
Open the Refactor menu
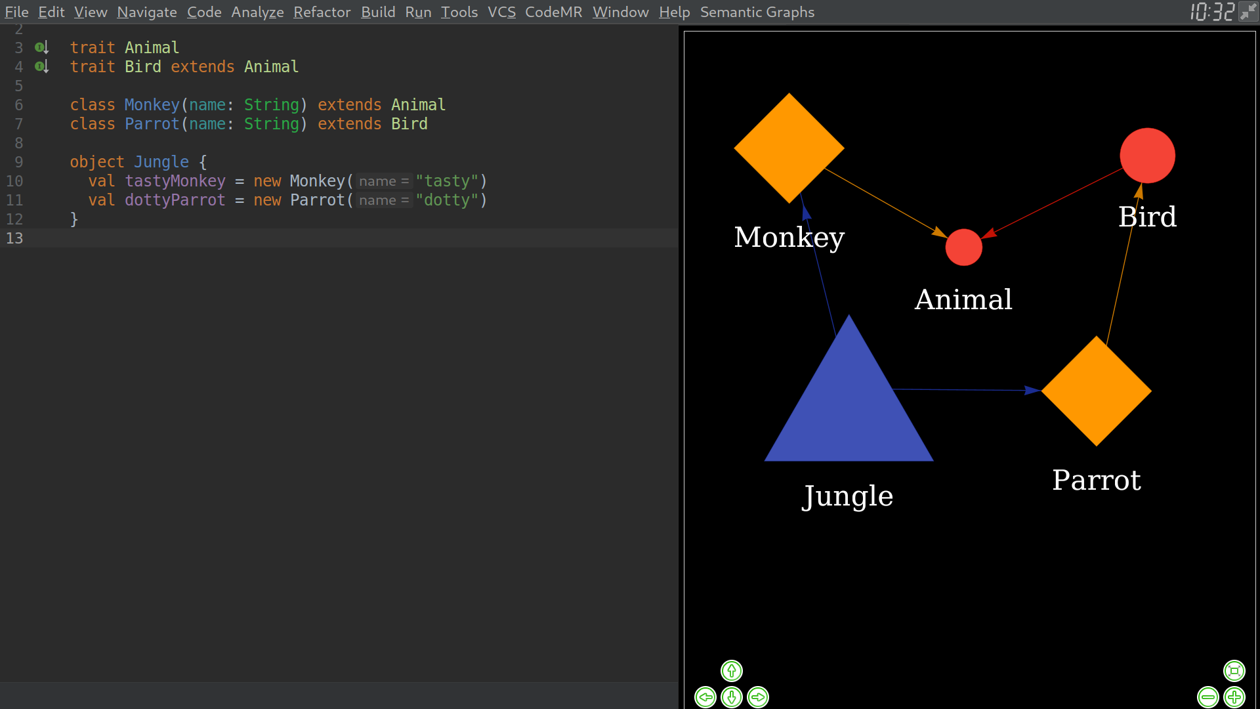[322, 12]
